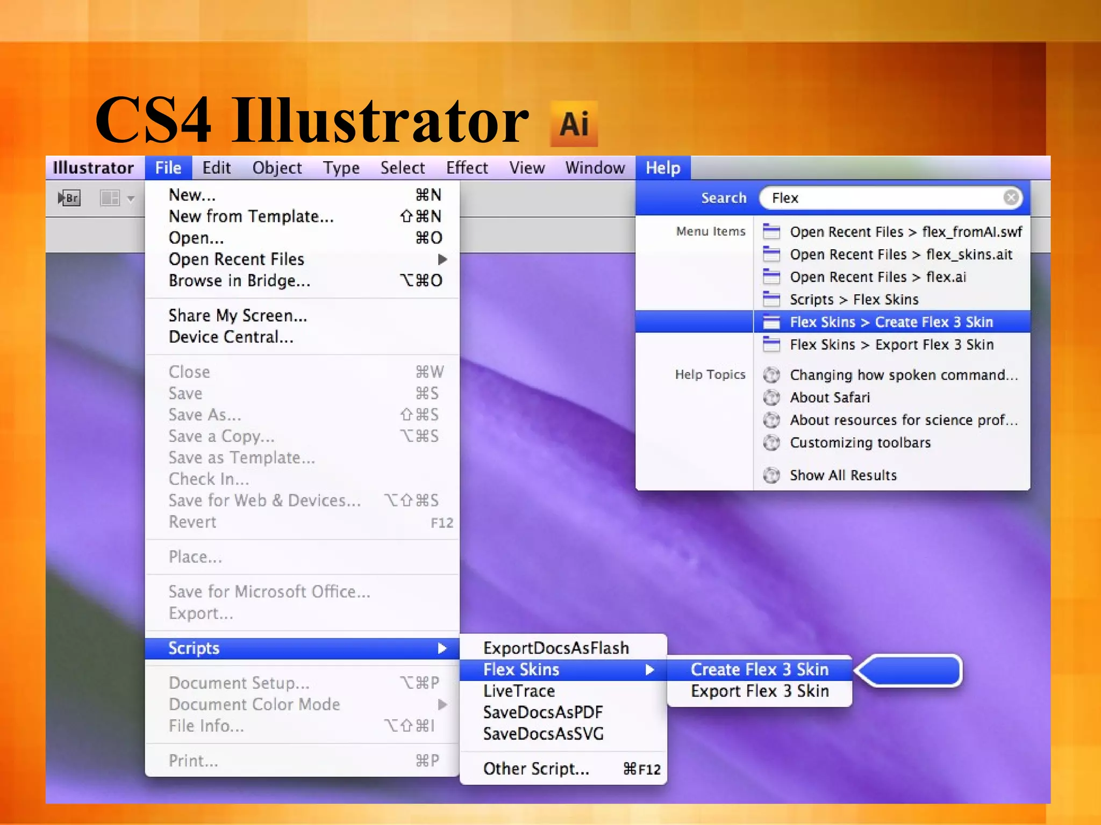Image resolution: width=1101 pixels, height=825 pixels.
Task: Click the greyed Place... item
Action: tap(302, 556)
